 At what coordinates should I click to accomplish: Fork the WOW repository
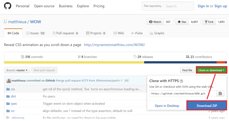[x=209, y=22]
